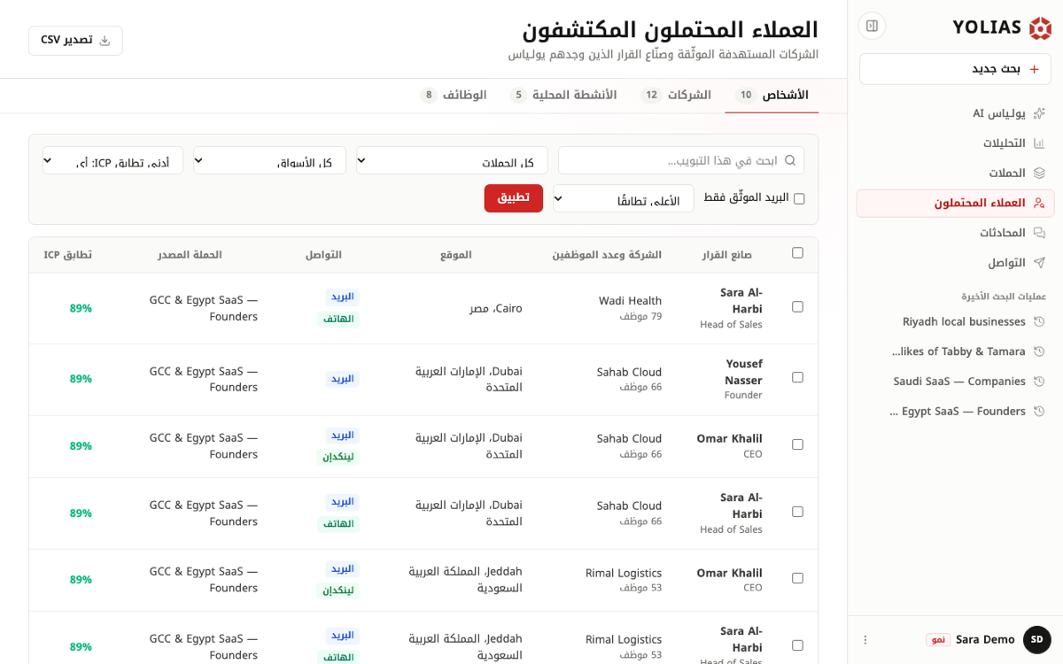
Task: Click the magnifier icon in the search box
Action: (x=790, y=160)
